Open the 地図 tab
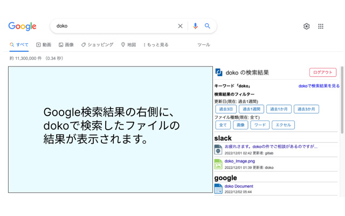The width and height of the screenshot is (345, 216). tap(128, 45)
